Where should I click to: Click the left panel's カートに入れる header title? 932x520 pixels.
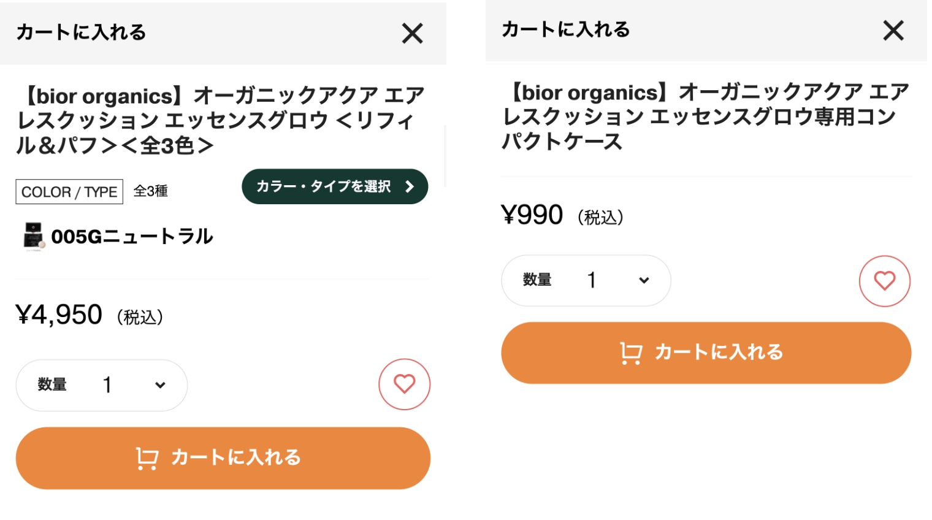[x=81, y=32]
